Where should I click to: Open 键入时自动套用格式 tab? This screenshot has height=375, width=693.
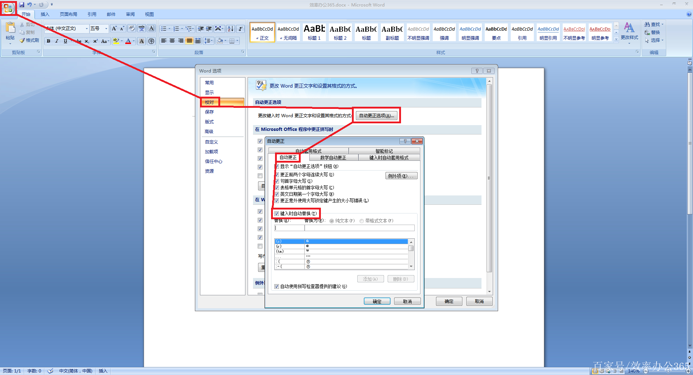pyautogui.click(x=389, y=158)
